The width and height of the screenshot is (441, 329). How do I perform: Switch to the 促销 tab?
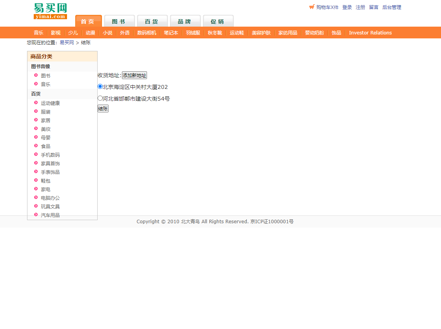coord(218,21)
